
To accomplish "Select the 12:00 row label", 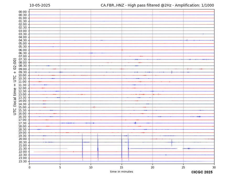I will coord(23,88).
